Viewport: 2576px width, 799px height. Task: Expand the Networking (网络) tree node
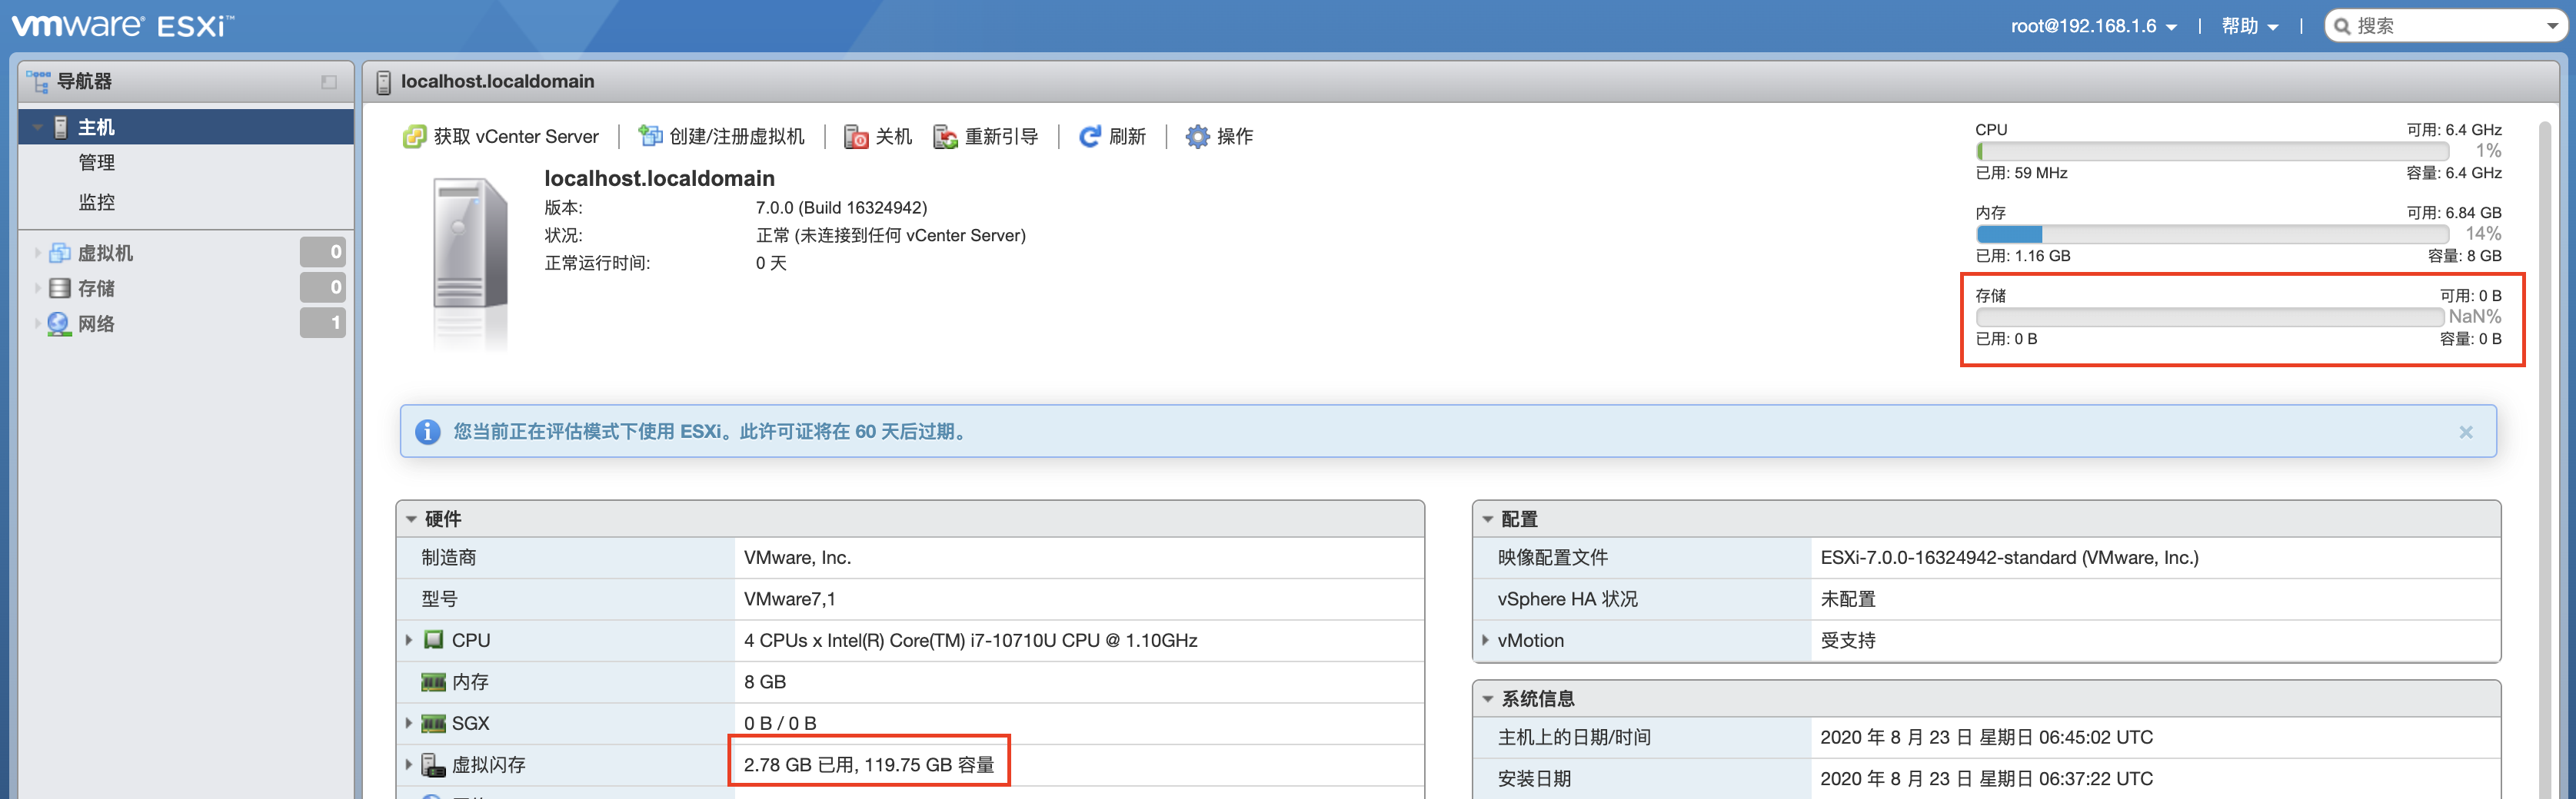[x=38, y=323]
